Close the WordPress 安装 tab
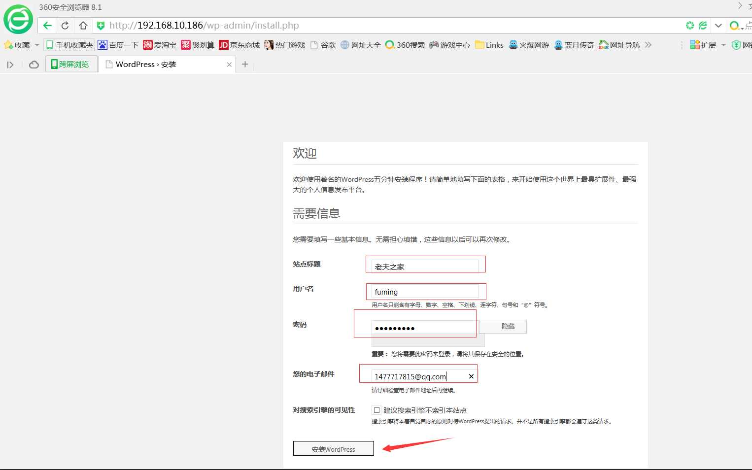The width and height of the screenshot is (752, 470). pyautogui.click(x=229, y=65)
